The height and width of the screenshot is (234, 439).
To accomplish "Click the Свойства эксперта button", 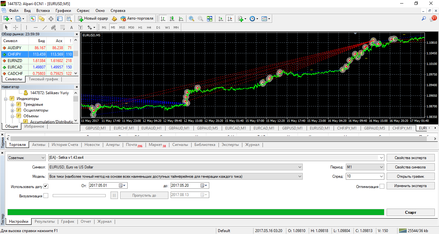I will [410, 157].
